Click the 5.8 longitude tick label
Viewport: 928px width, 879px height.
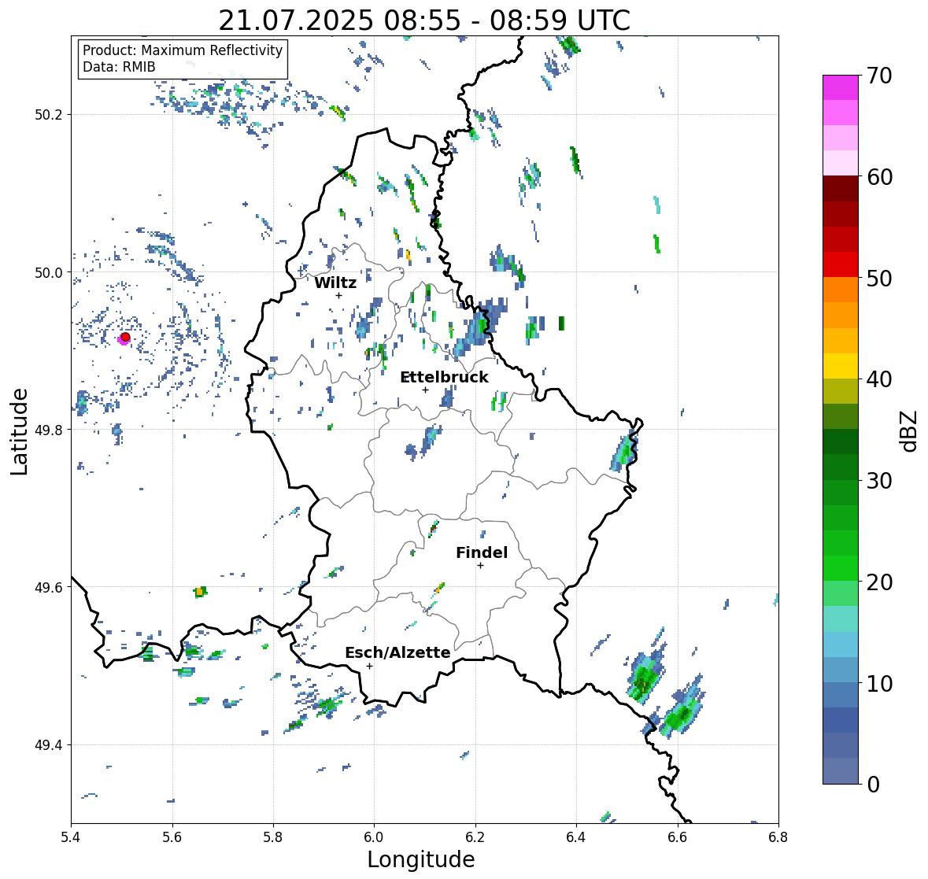[x=273, y=837]
